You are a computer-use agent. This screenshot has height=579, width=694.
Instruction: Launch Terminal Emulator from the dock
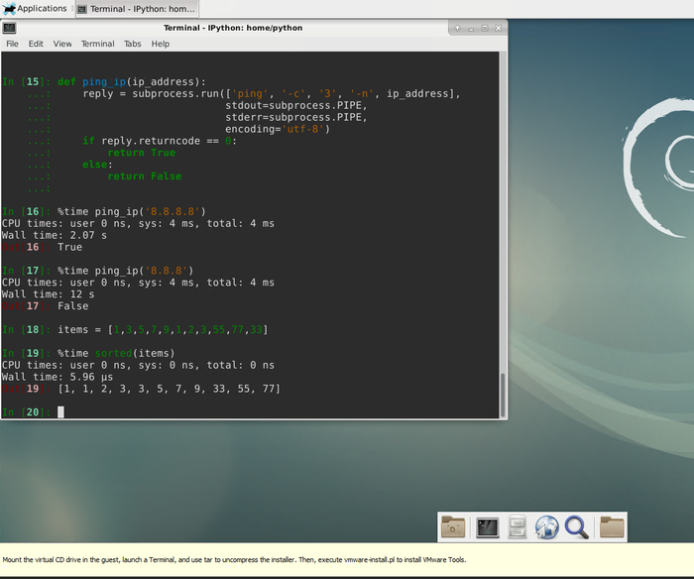[x=487, y=527]
